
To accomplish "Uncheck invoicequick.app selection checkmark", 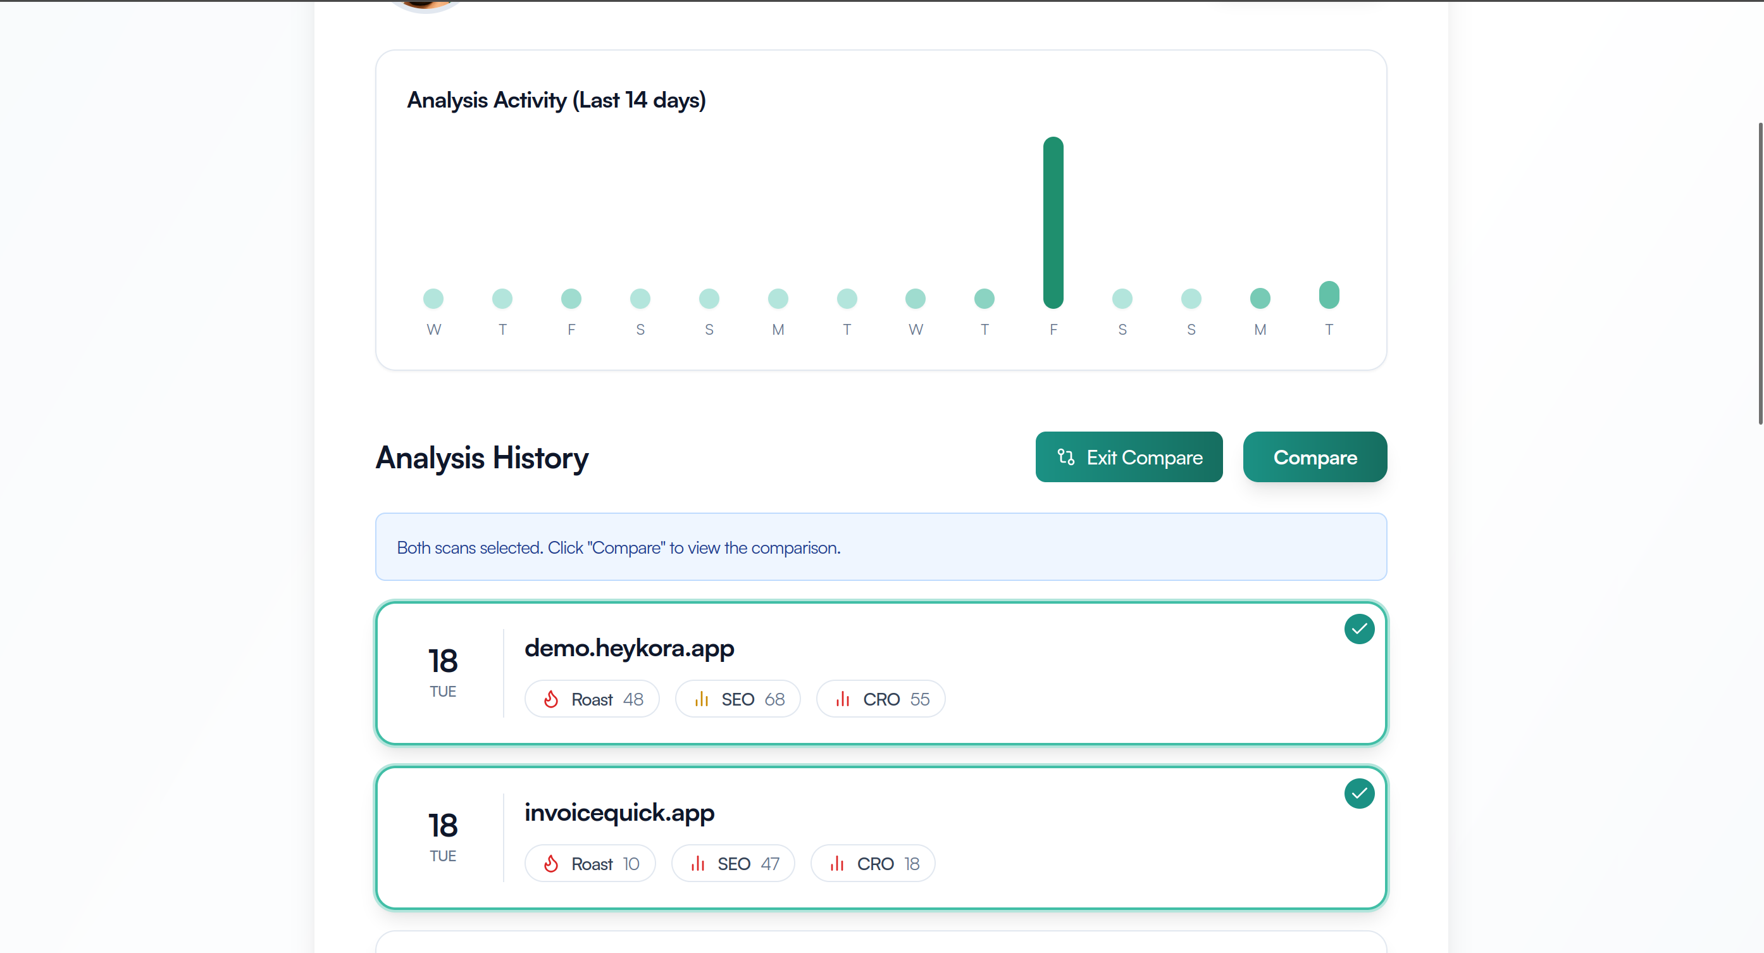I will (1358, 794).
